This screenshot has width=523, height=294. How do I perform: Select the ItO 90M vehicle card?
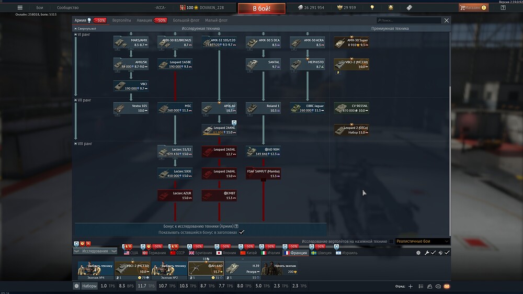(263, 152)
